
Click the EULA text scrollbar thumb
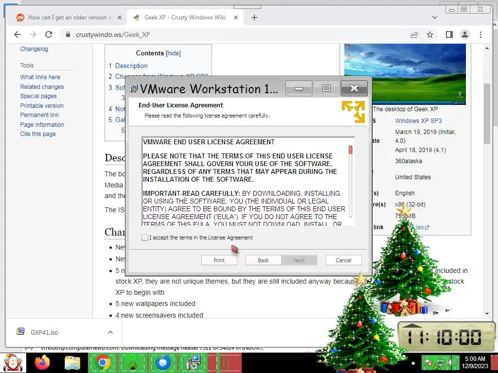point(350,150)
